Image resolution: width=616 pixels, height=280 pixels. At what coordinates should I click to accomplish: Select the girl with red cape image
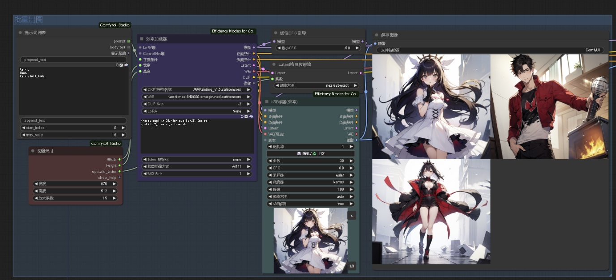tap(431, 212)
